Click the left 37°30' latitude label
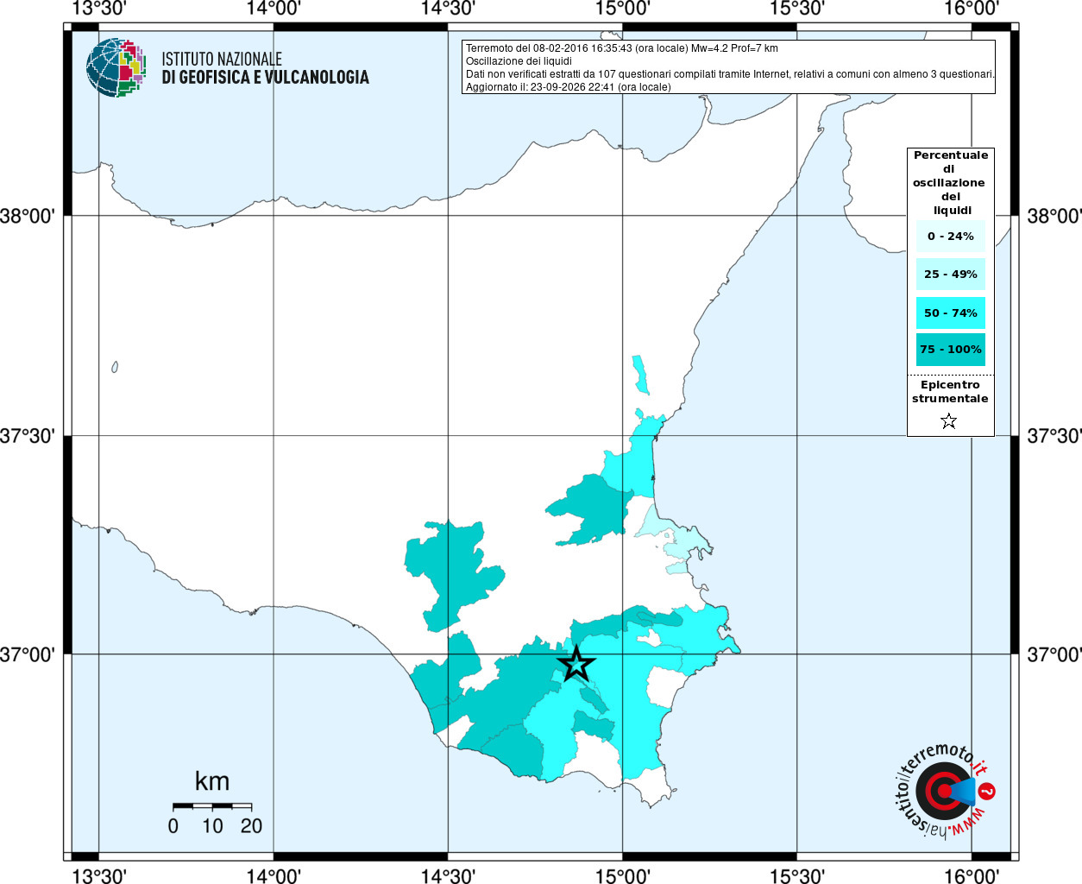 (28, 436)
